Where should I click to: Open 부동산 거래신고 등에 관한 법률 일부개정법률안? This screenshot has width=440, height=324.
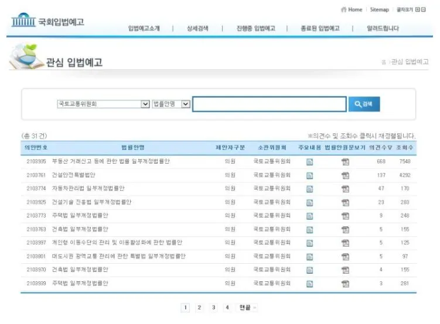point(111,161)
